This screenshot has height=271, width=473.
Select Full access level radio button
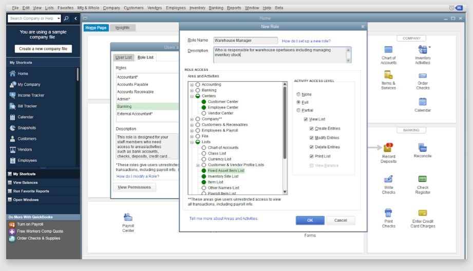coord(298,102)
